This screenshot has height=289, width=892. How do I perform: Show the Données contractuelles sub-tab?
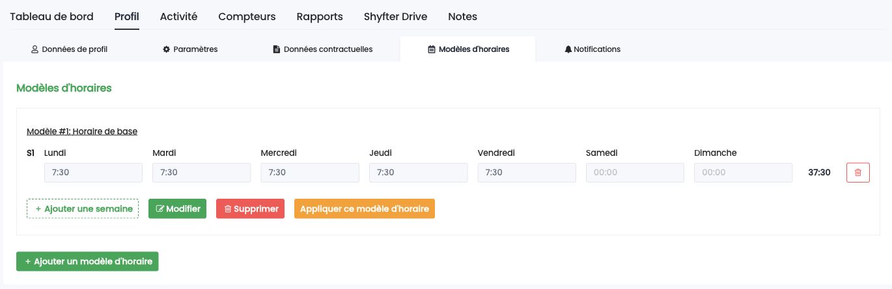(322, 49)
